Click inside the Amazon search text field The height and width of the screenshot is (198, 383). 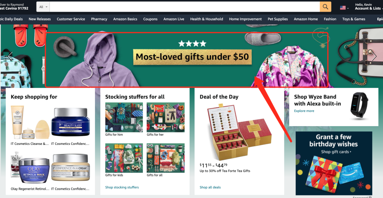(x=185, y=7)
